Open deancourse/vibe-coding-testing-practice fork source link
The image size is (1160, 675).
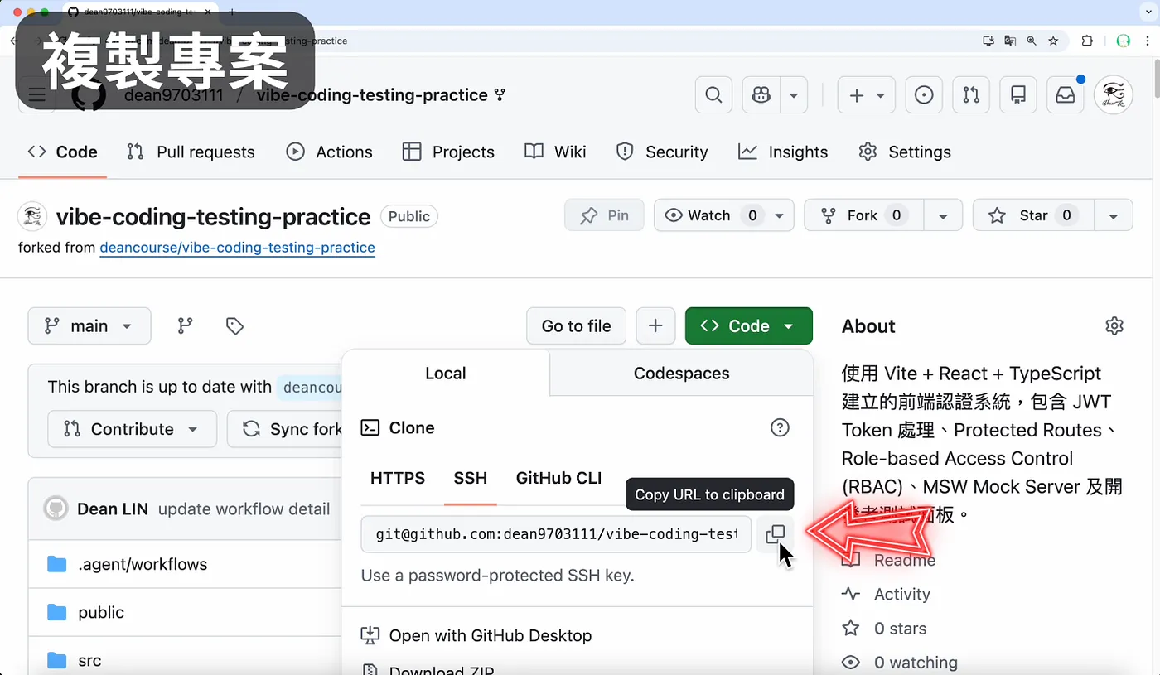point(237,248)
